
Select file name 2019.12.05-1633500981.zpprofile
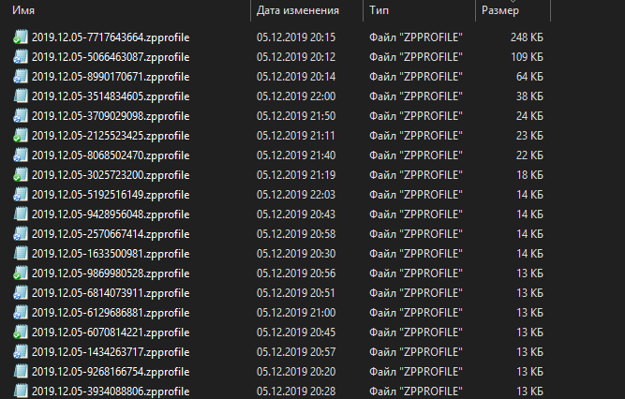point(111,254)
